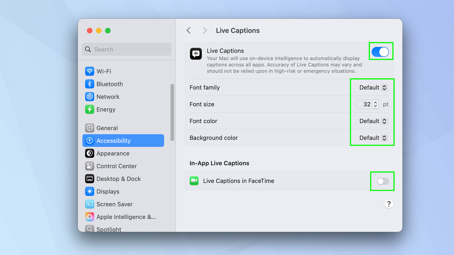Image resolution: width=454 pixels, height=255 pixels.
Task: Change Font color using its dropdown
Action: (372, 121)
